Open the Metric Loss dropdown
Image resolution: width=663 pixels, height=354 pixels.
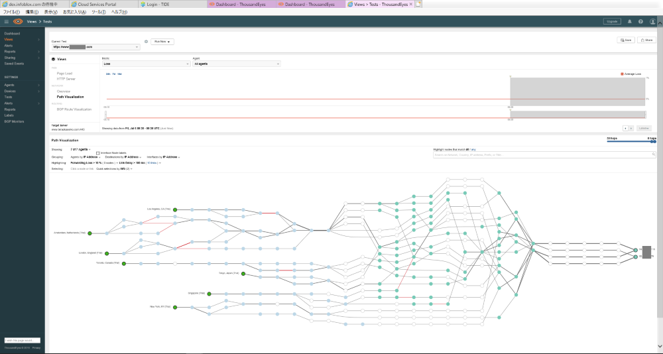(147, 64)
